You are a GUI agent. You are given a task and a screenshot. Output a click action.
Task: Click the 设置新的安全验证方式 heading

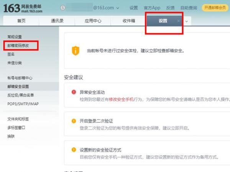click(x=100, y=150)
